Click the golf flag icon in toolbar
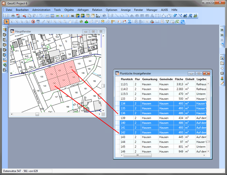 coord(86,22)
